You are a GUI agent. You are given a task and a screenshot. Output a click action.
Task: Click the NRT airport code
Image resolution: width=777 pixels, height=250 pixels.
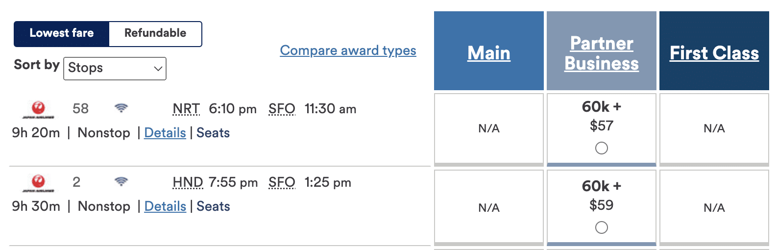(186, 109)
